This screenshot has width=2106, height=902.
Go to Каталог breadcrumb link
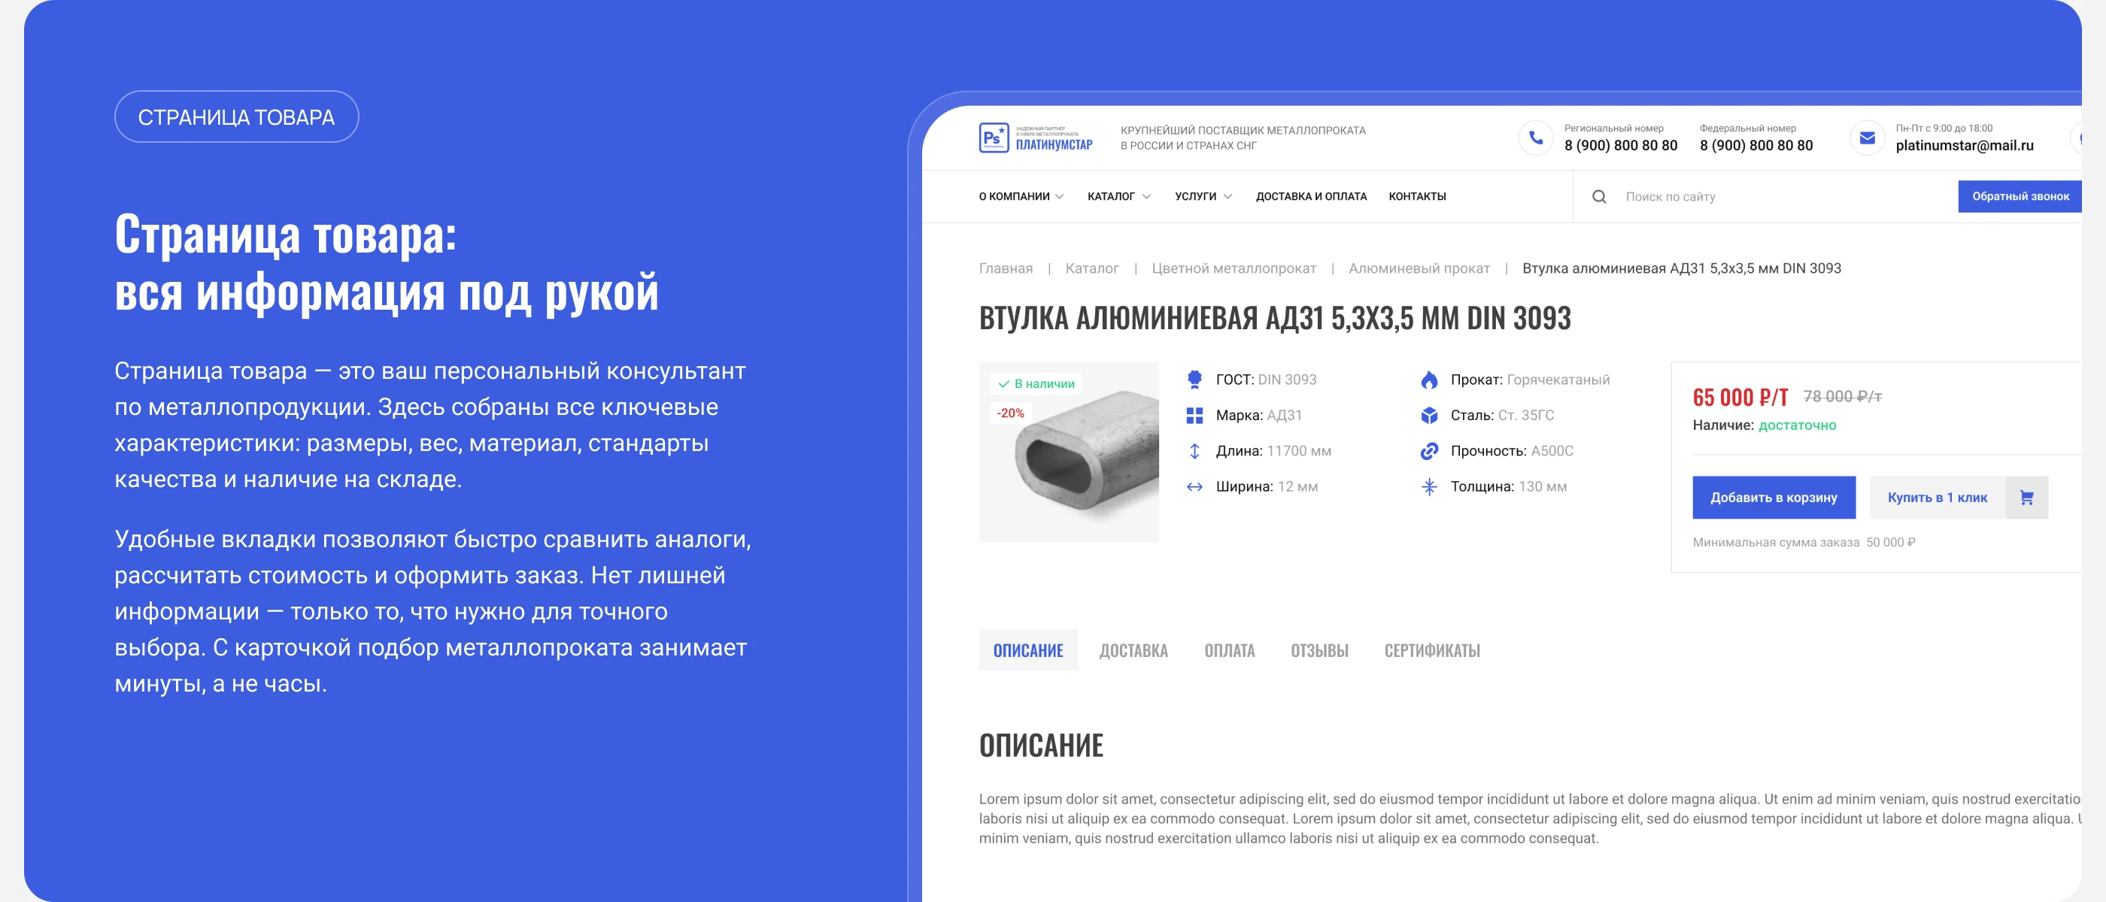[1091, 269]
